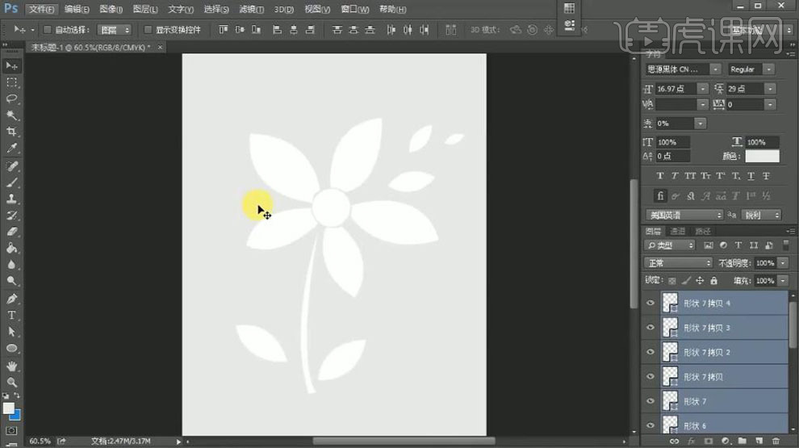This screenshot has height=448, width=799.
Task: Click the delete layer trash icon
Action: [x=776, y=442]
